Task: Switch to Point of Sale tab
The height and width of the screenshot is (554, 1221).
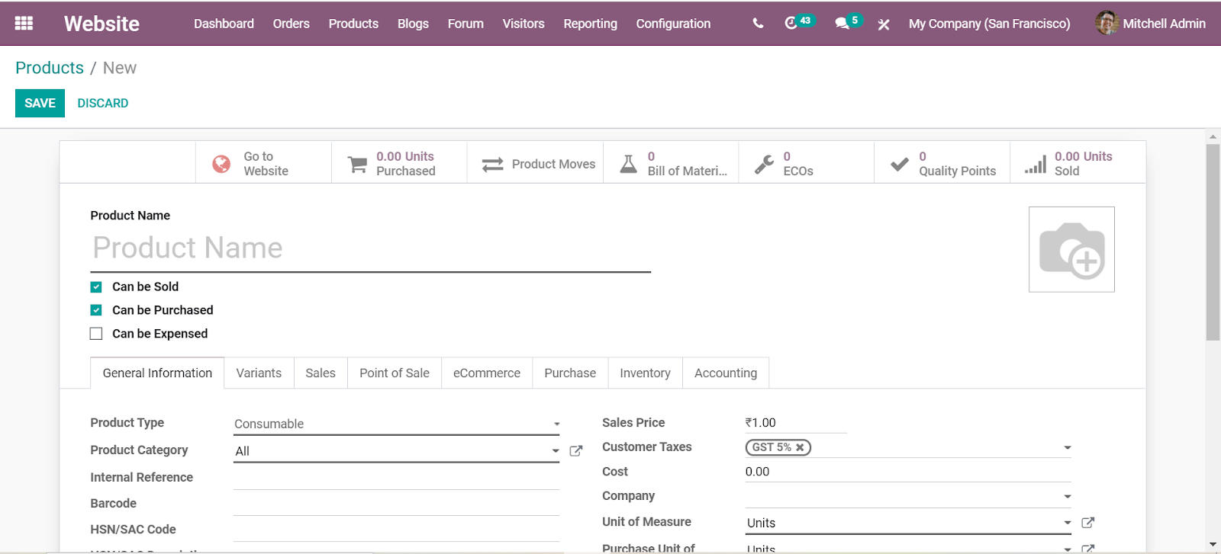Action: [395, 373]
